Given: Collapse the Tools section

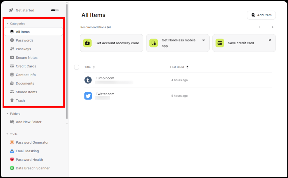Looking at the screenshot, I should pyautogui.click(x=7, y=134).
